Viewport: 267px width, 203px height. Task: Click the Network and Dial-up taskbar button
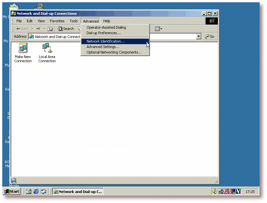tap(78, 191)
